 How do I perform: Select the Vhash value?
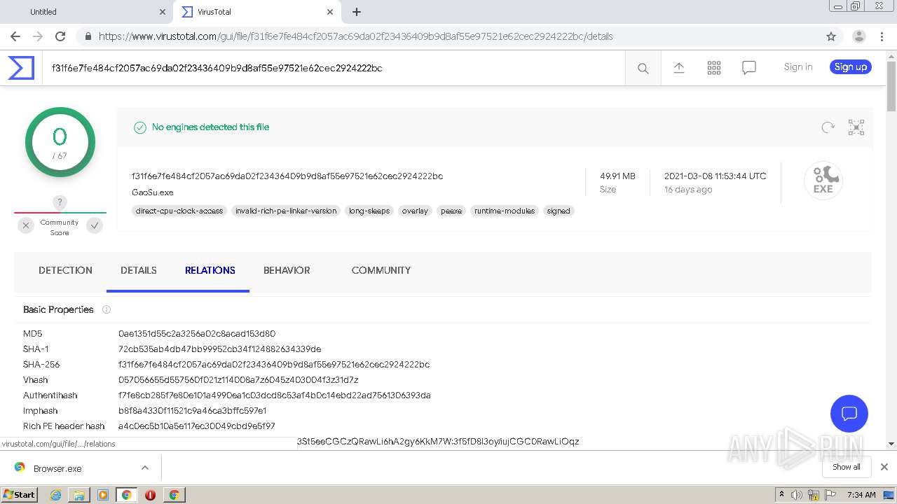(238, 380)
